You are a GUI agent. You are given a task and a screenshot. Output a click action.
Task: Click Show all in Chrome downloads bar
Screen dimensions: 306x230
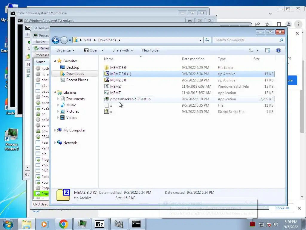[x=282, y=208]
